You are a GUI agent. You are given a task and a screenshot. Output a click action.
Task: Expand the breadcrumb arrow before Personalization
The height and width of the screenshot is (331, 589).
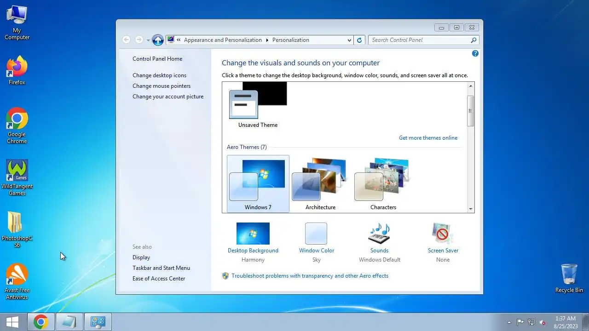click(x=267, y=40)
